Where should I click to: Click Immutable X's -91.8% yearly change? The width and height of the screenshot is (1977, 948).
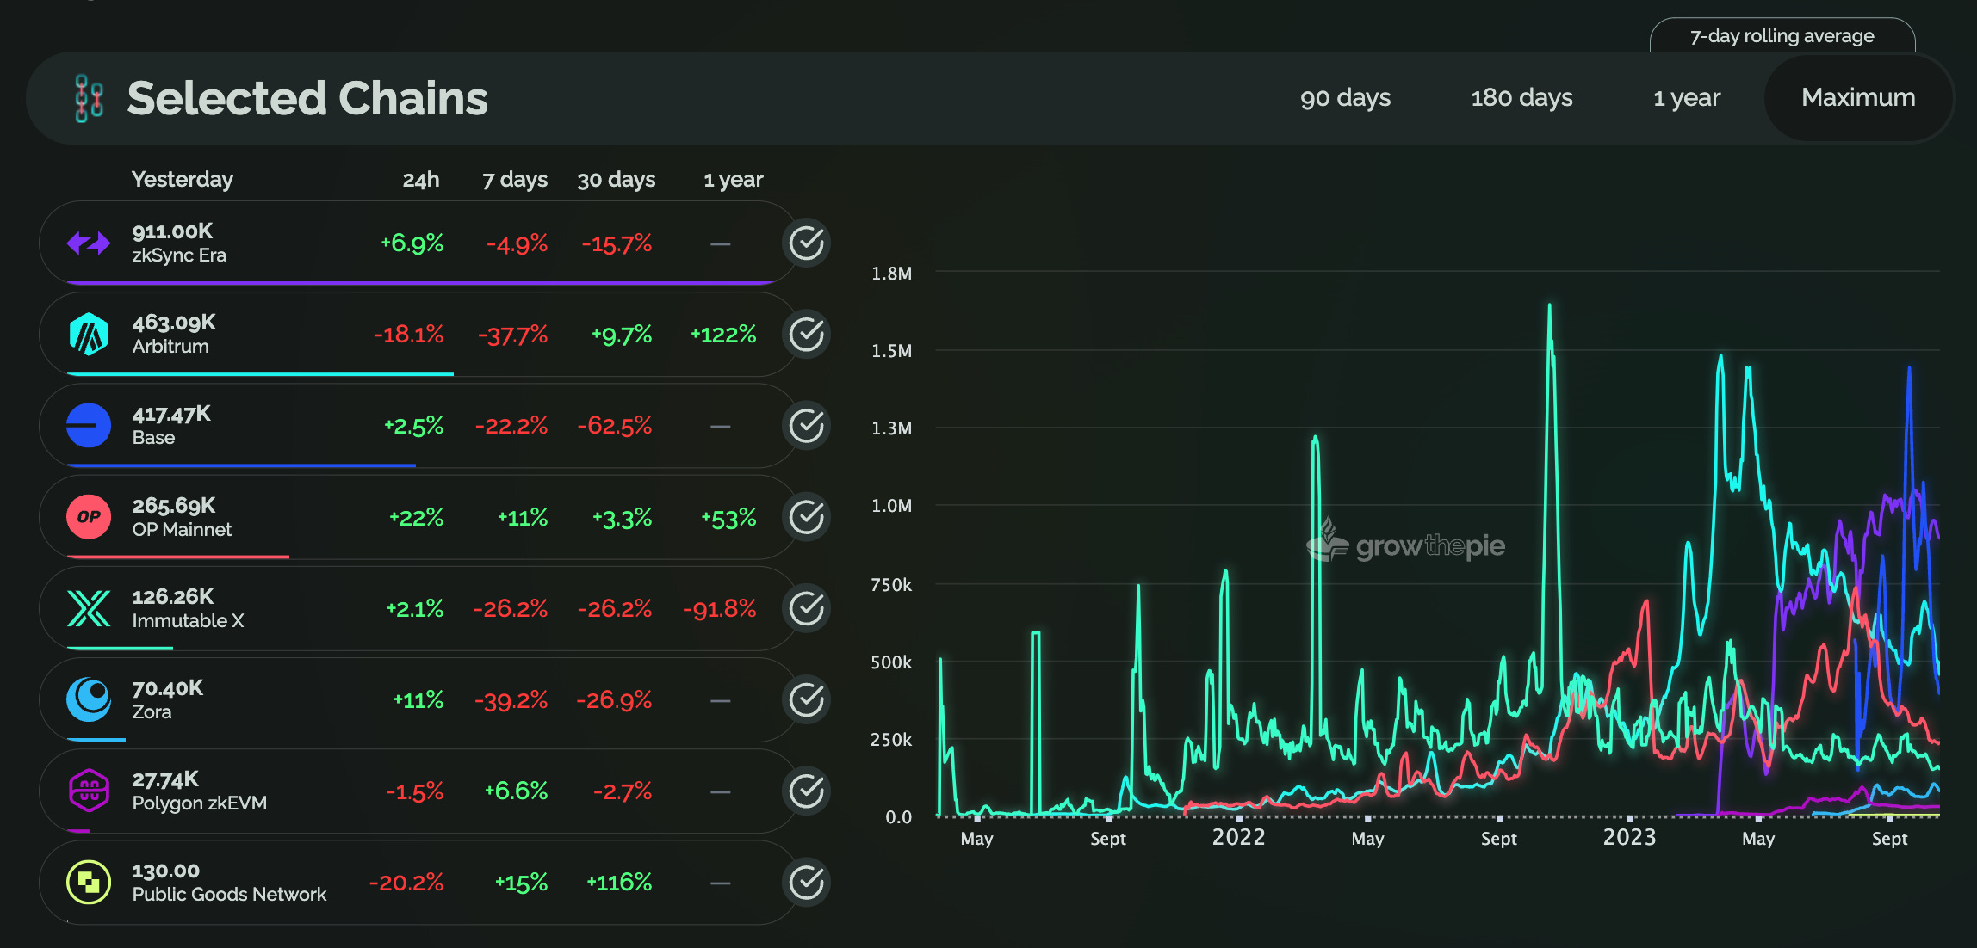pos(720,609)
